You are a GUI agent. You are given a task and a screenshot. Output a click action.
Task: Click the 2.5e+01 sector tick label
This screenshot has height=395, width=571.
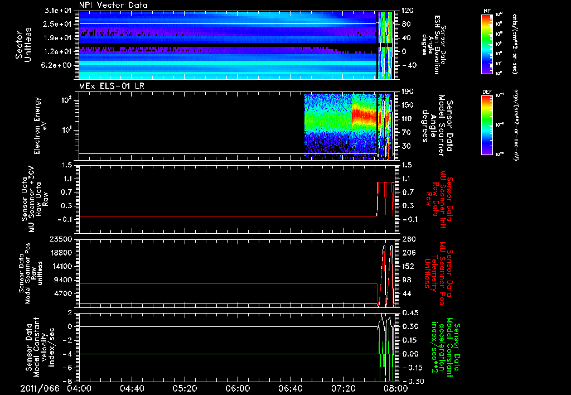(56, 24)
